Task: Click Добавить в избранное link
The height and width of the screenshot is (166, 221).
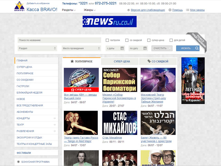Action: (38, 3)
